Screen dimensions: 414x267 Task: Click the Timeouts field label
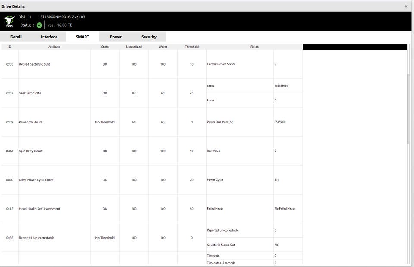click(213, 256)
